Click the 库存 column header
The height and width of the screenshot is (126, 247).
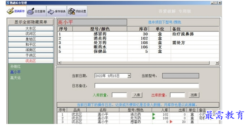pos(138,29)
